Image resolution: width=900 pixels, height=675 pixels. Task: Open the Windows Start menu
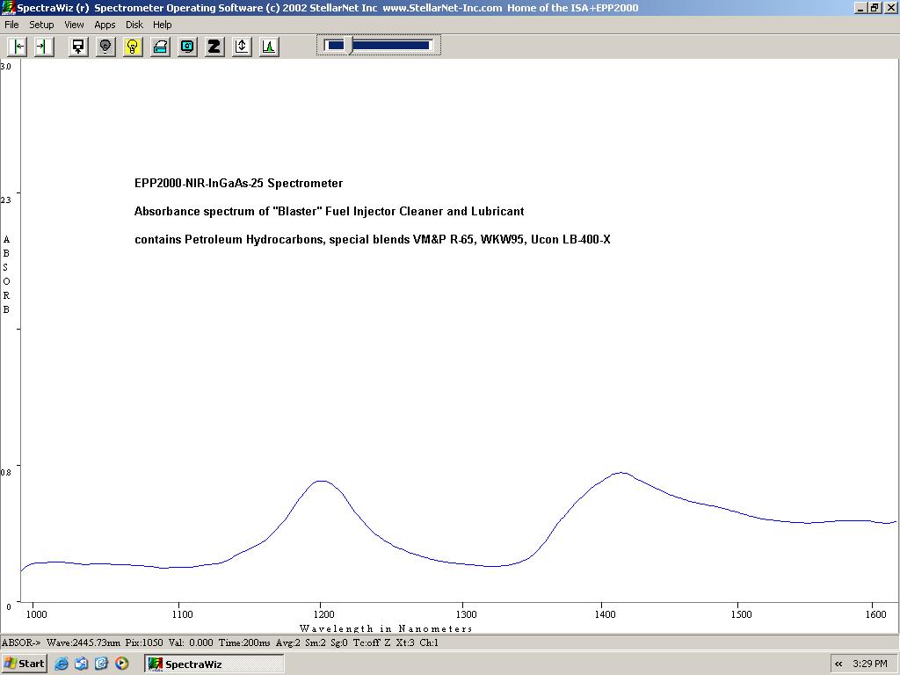click(24, 664)
